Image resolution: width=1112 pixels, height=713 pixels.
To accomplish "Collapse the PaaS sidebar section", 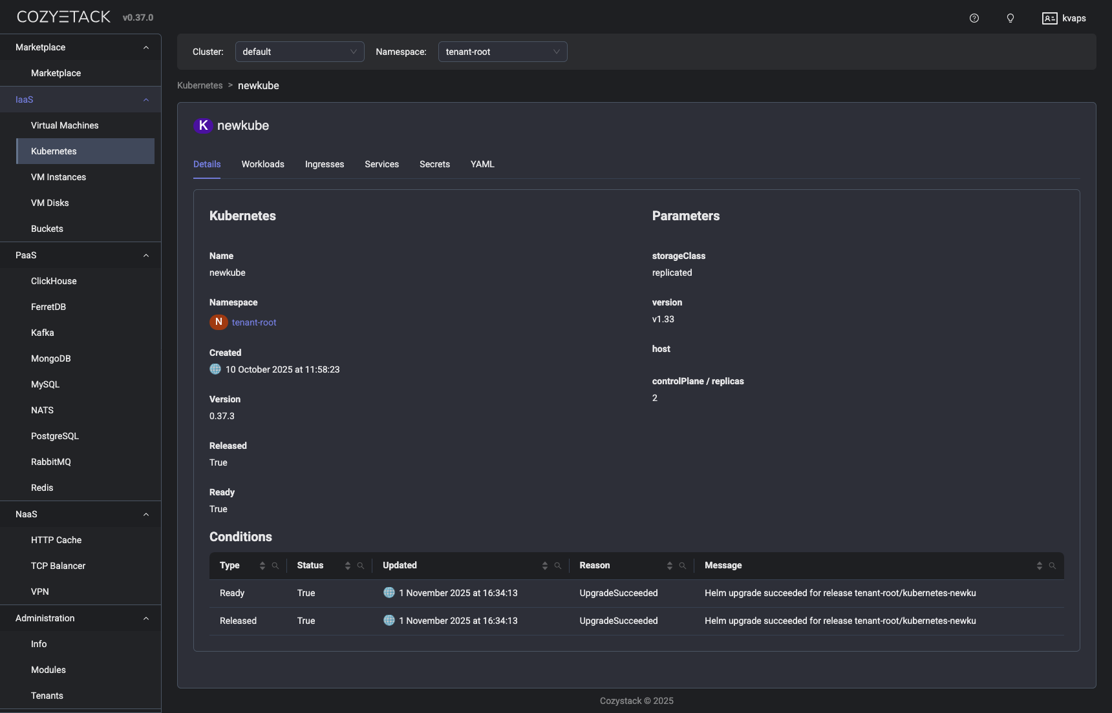I will (x=146, y=255).
